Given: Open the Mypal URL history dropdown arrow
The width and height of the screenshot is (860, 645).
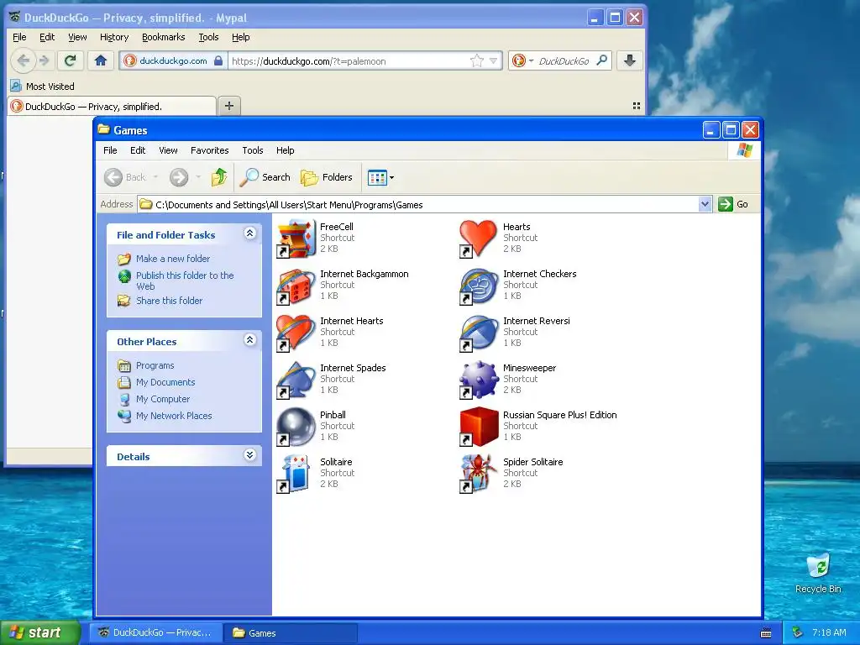Looking at the screenshot, I should [494, 60].
